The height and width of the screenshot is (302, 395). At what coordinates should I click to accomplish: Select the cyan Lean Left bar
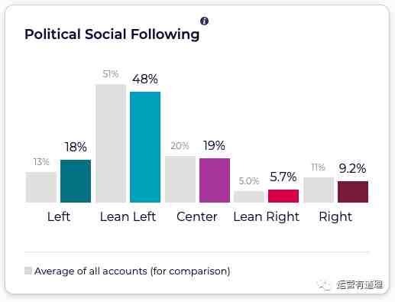tap(145, 147)
